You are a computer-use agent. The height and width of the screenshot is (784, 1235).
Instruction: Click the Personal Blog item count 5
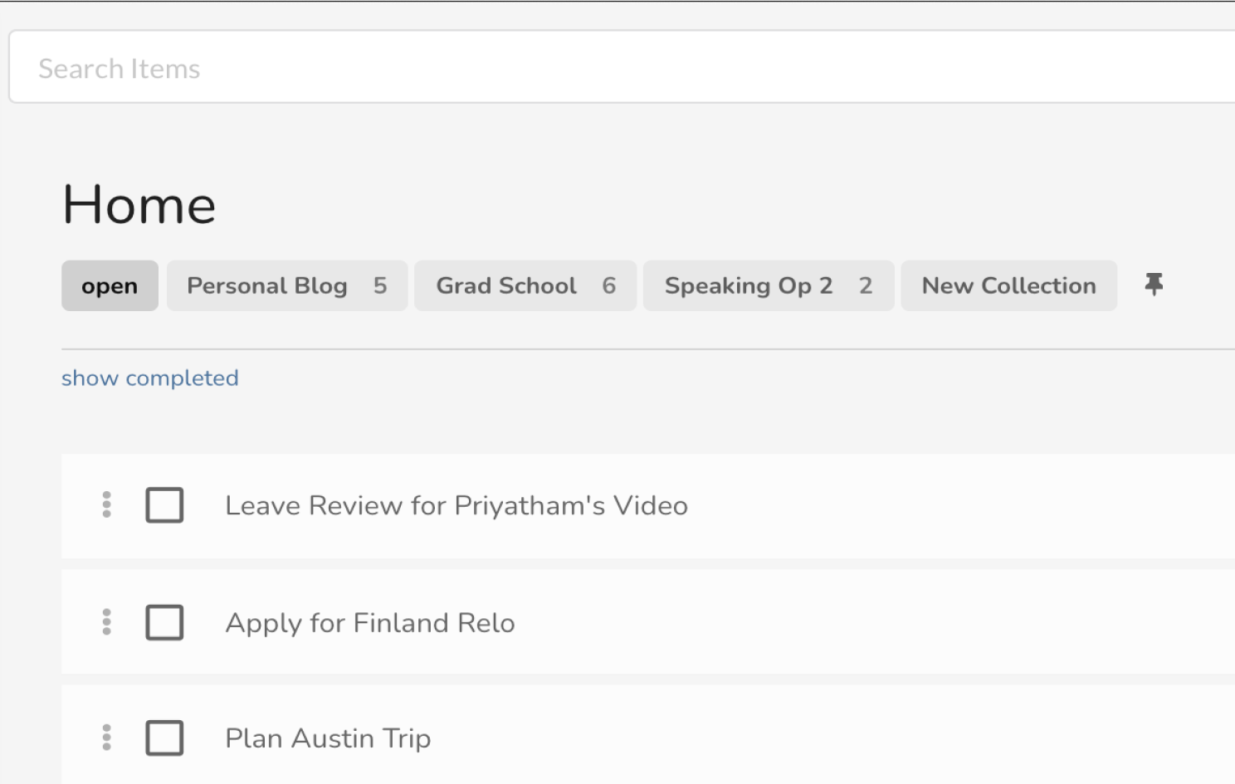click(380, 285)
